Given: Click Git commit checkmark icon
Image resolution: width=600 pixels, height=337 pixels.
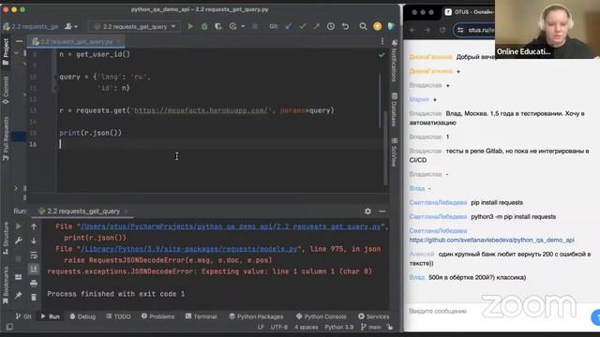Looking at the screenshot, I should 303,26.
